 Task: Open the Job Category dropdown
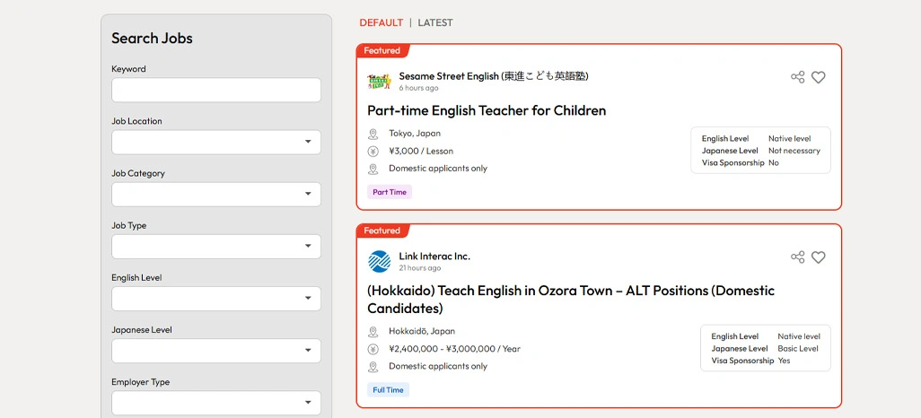coord(216,195)
